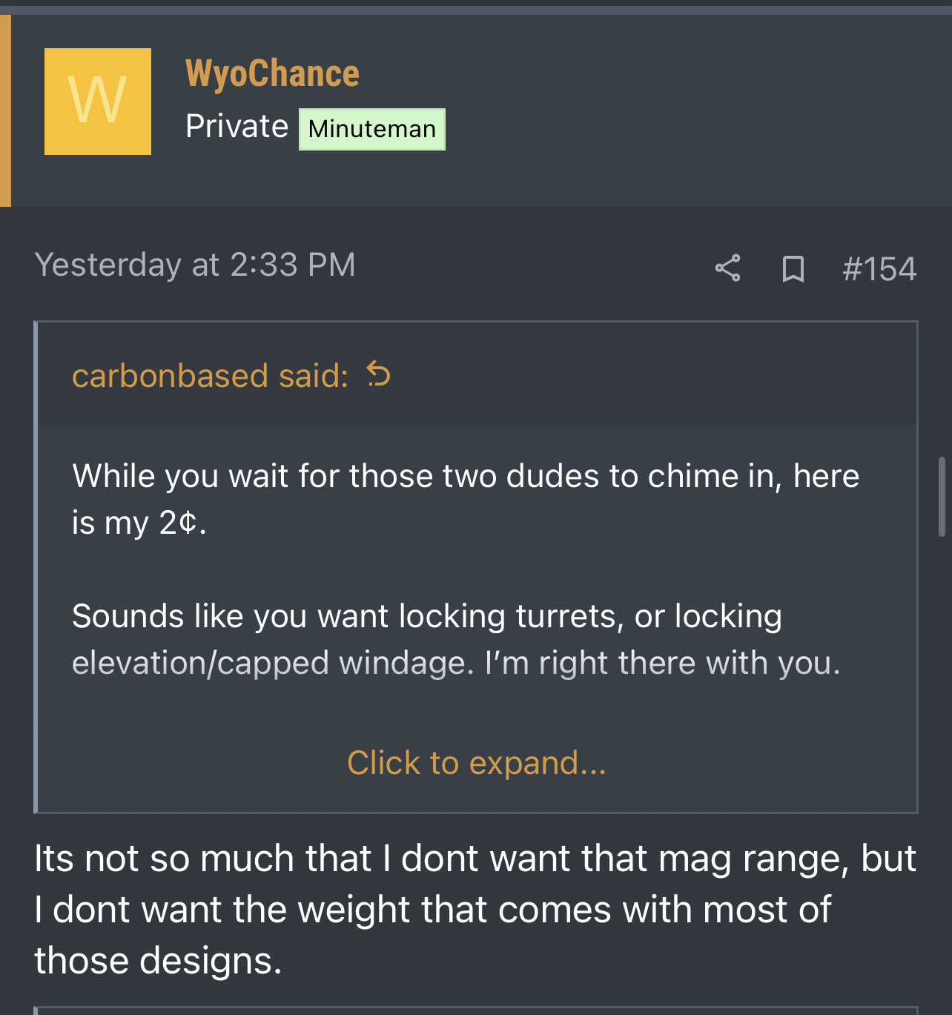Select the Minuteman badge
Image resolution: width=952 pixels, height=1015 pixels.
click(372, 129)
